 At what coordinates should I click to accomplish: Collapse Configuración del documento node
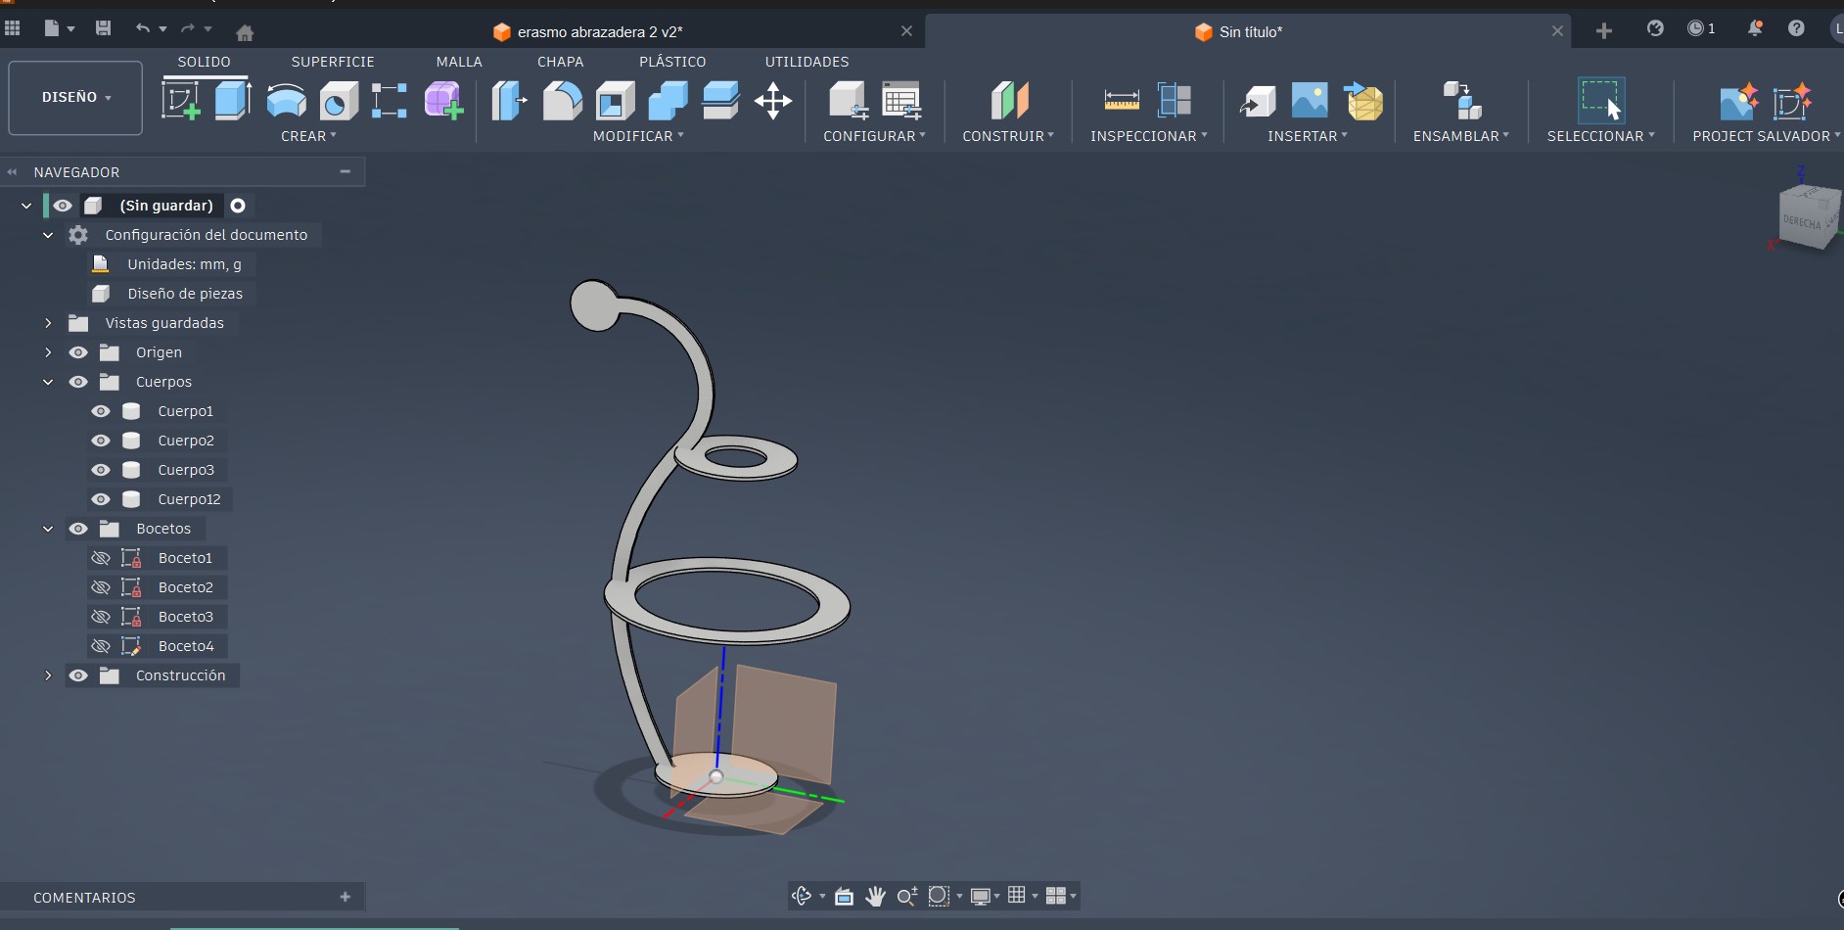pos(48,235)
